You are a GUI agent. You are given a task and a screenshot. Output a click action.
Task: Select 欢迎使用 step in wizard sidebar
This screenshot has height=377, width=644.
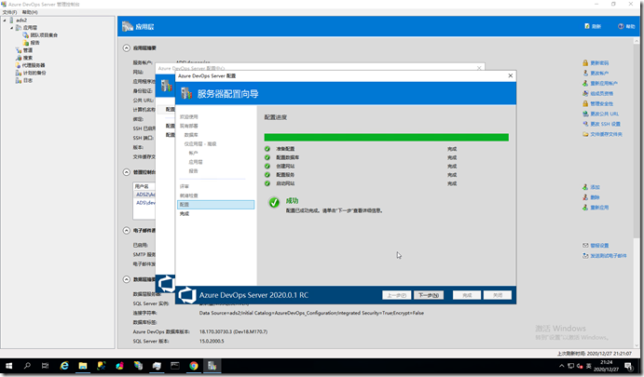pos(189,117)
